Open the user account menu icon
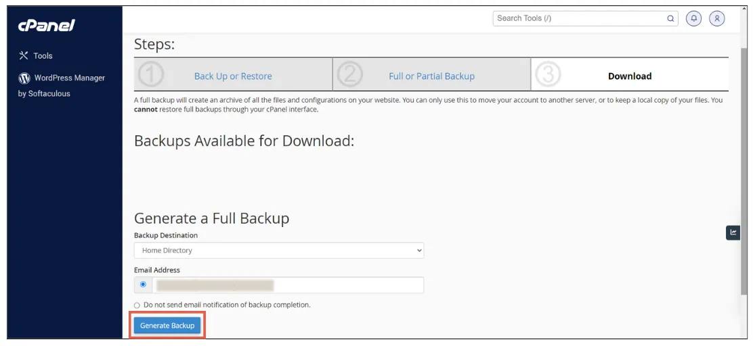Image resolution: width=753 pixels, height=346 pixels. point(716,18)
